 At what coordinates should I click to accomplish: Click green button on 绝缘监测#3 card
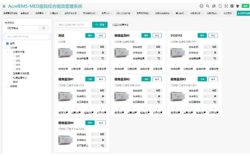point(202,79)
